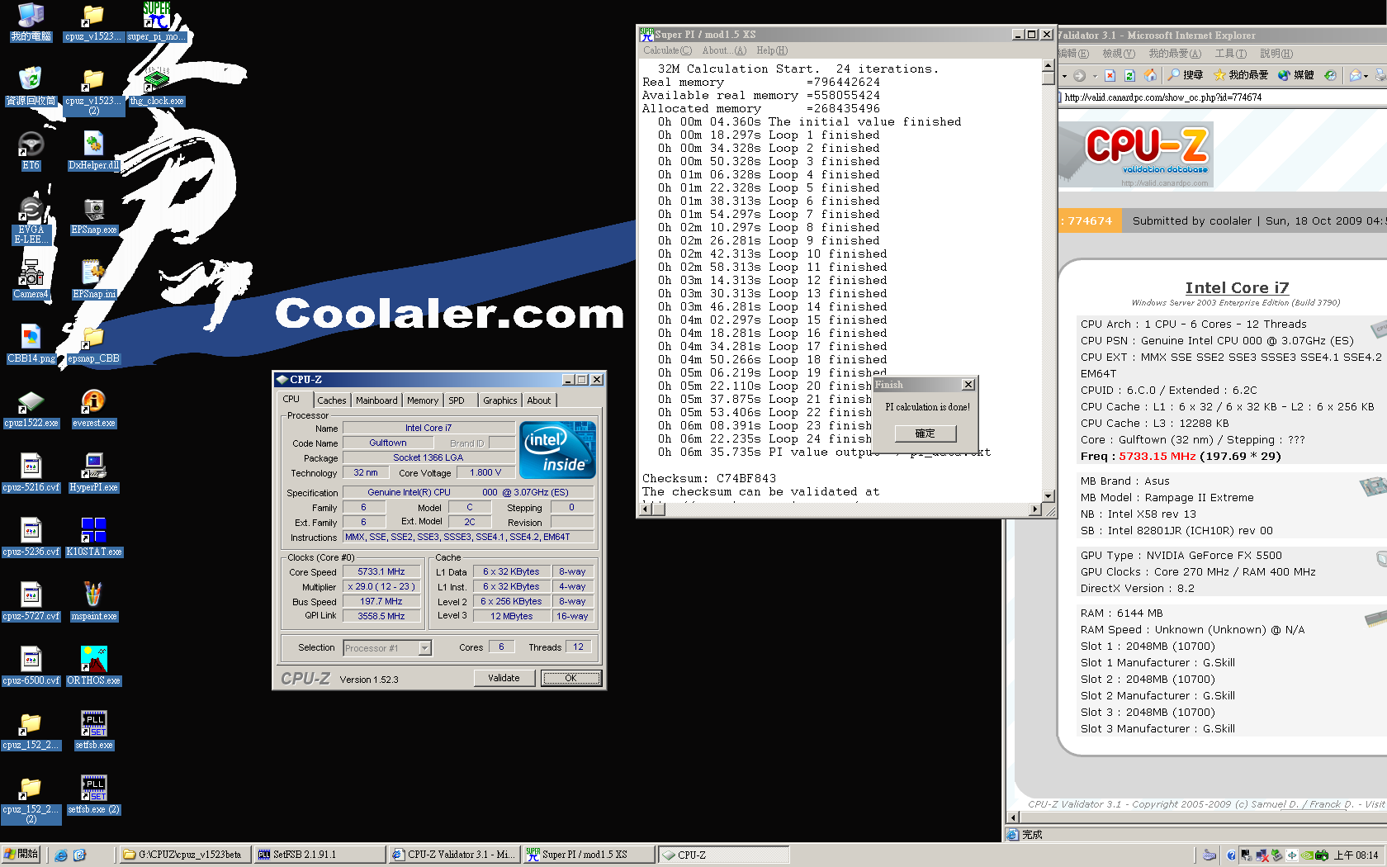Image resolution: width=1387 pixels, height=867 pixels.
Task: Switch to the Graphics tab in CPU-Z
Action: pos(500,400)
